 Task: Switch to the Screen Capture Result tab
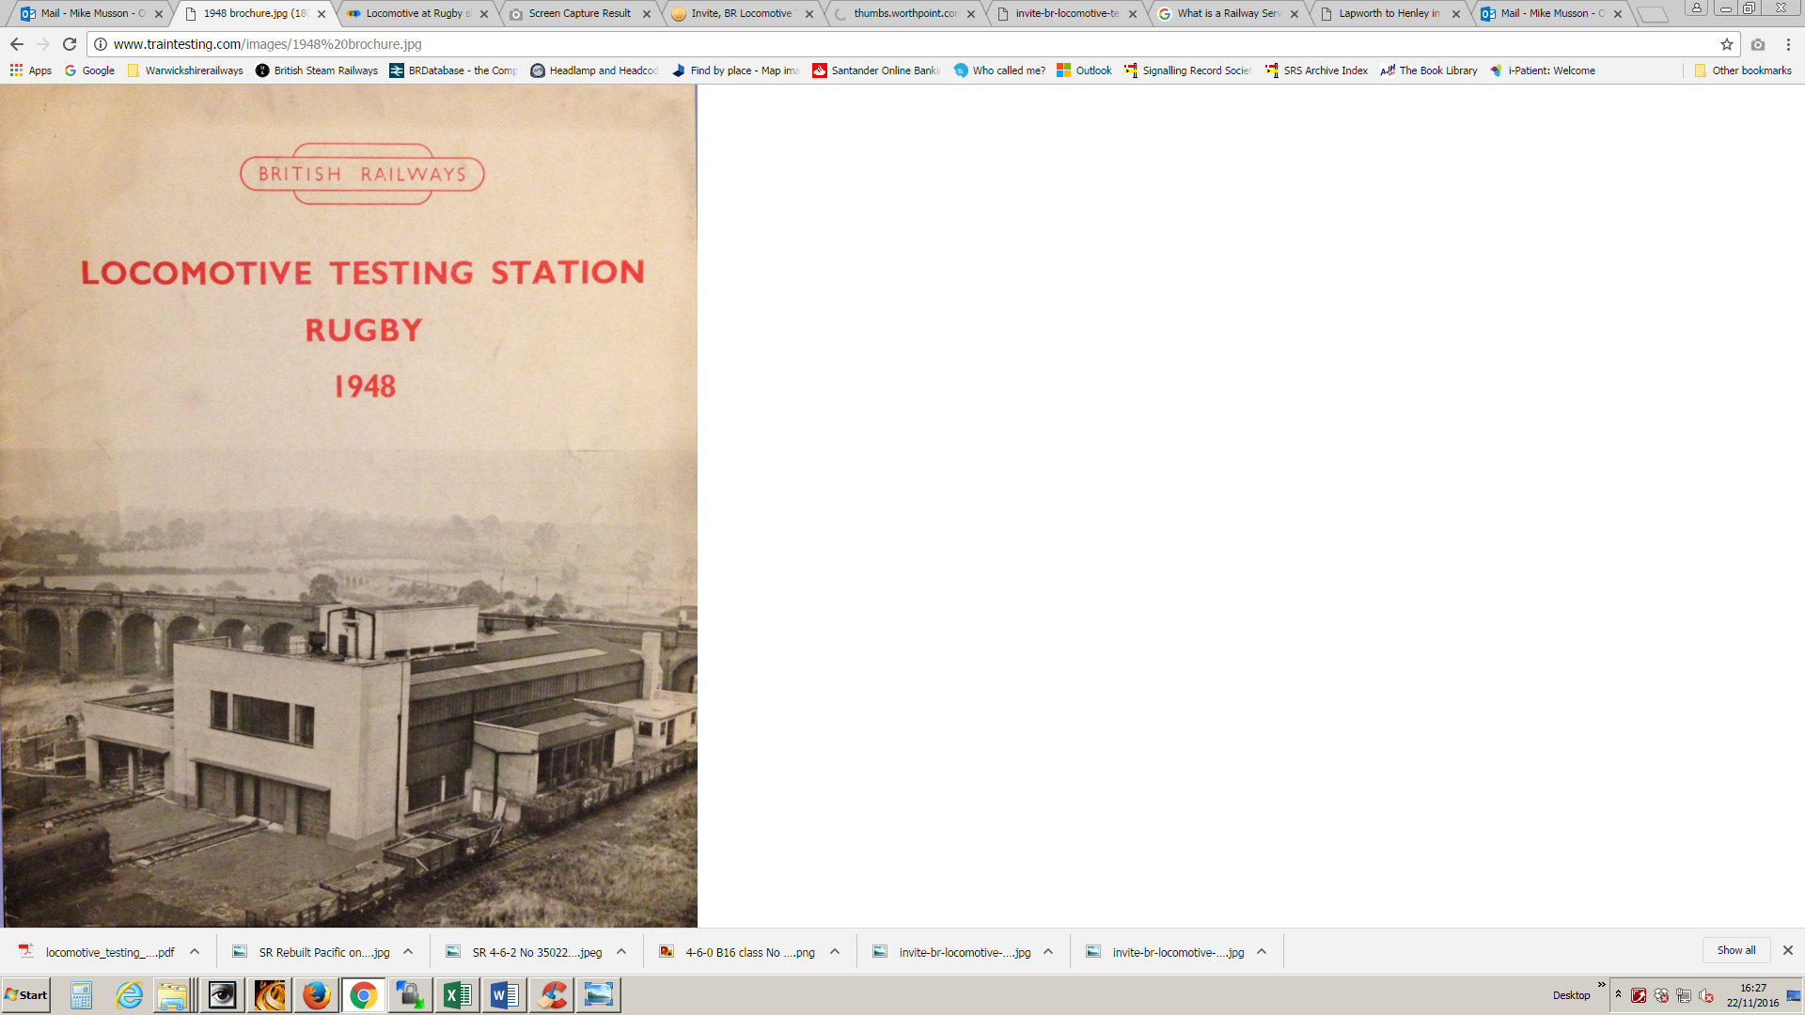click(578, 14)
